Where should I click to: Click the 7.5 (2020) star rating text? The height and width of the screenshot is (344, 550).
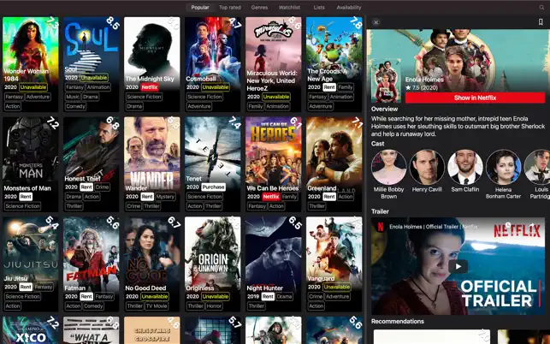pos(423,88)
